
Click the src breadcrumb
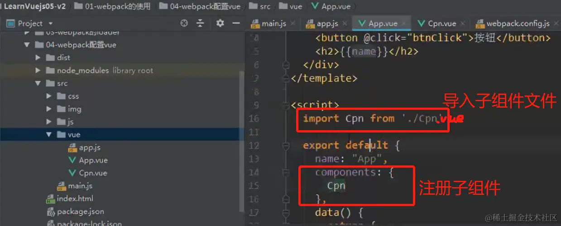[x=260, y=6]
